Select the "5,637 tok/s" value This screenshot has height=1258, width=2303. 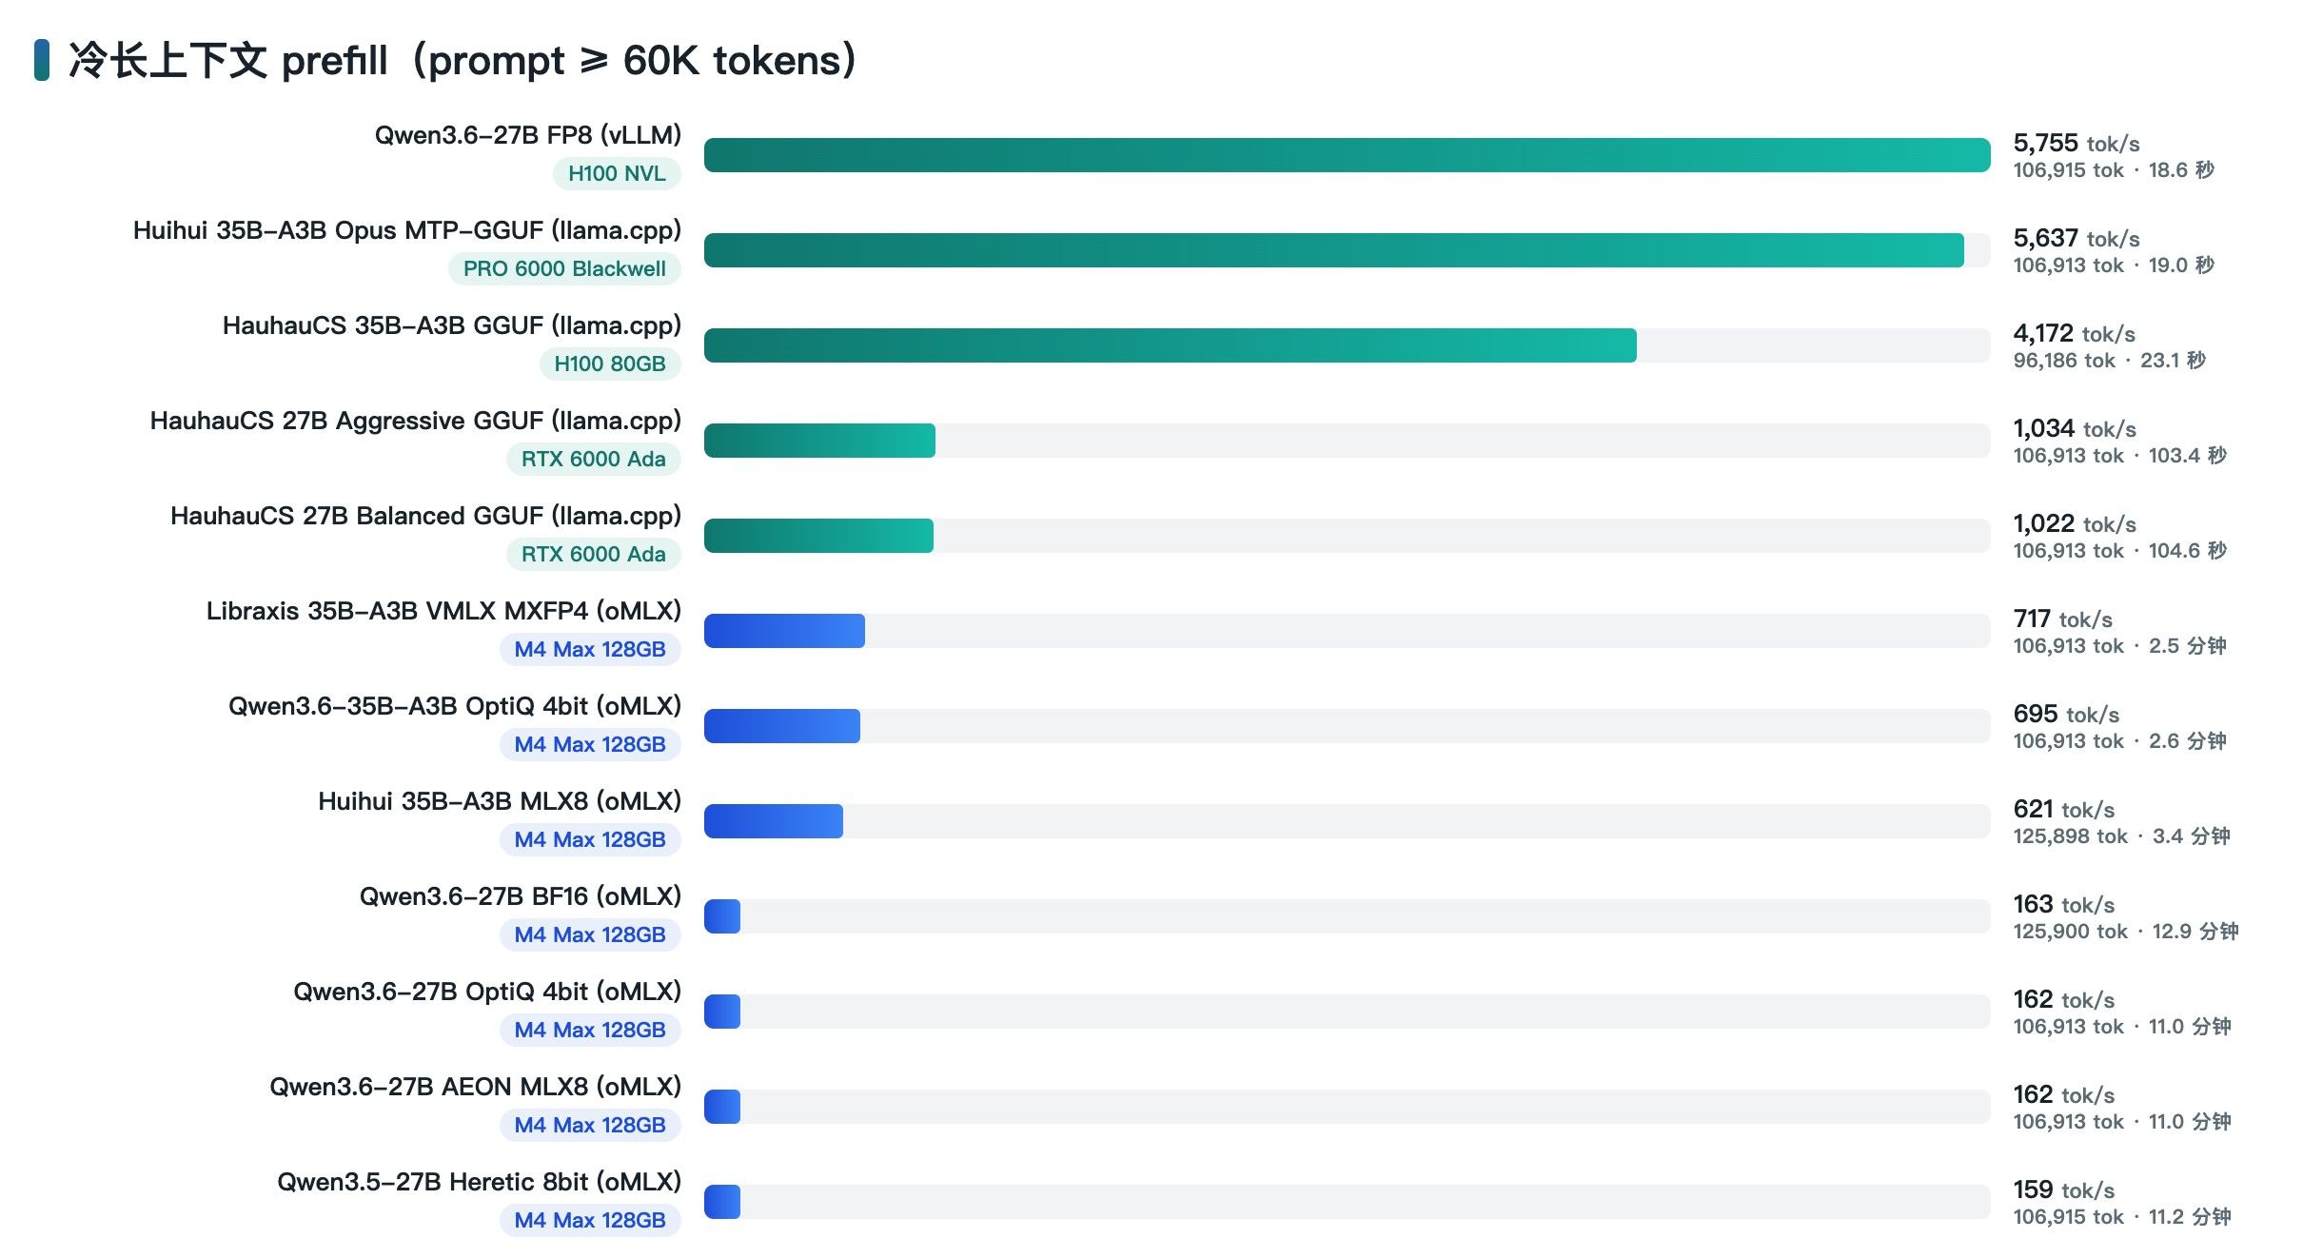pyautogui.click(x=2077, y=239)
